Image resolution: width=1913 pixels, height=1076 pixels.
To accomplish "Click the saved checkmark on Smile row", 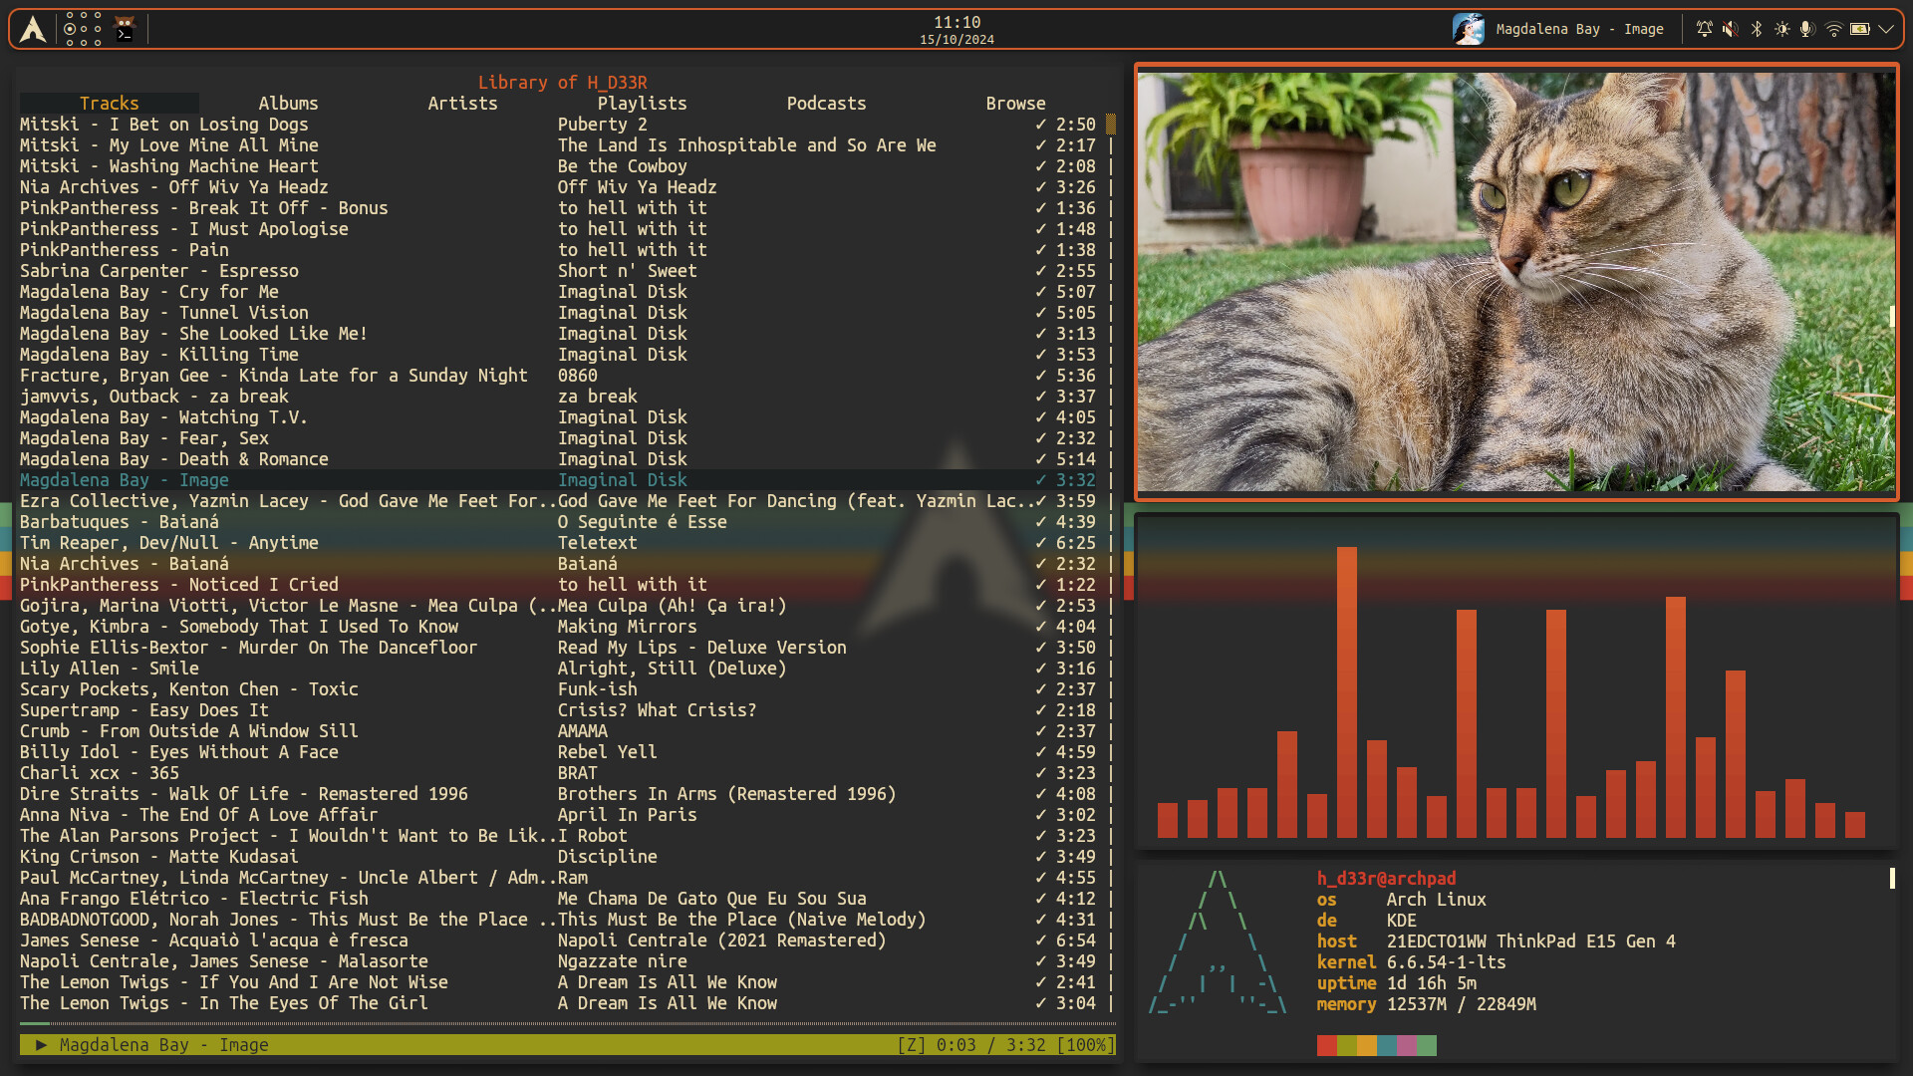I will (x=1040, y=669).
